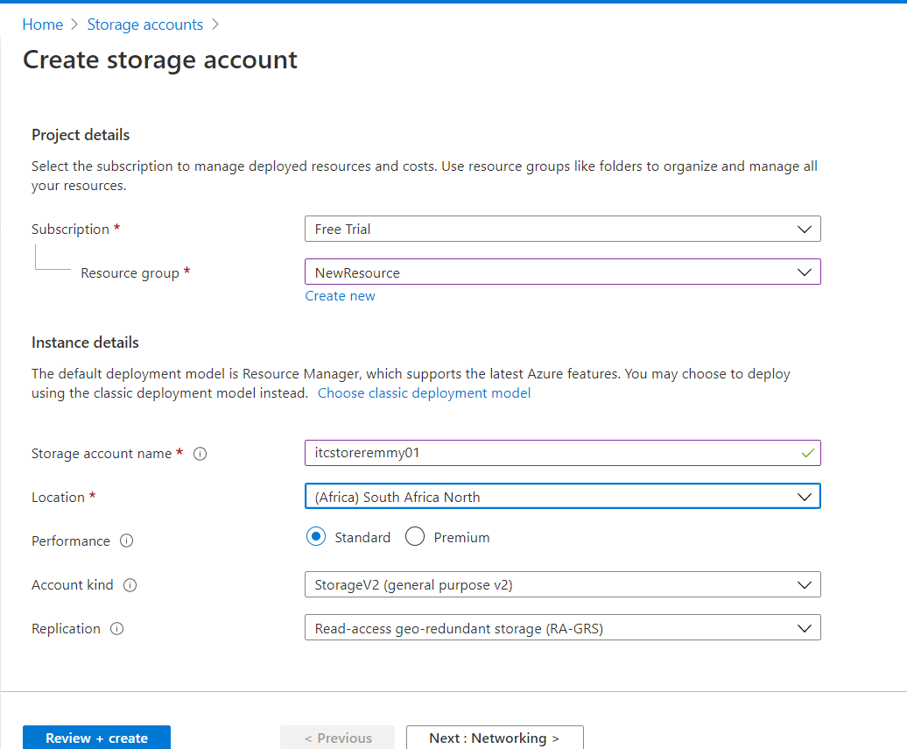Choose the Premium performance option
Viewport: 907px width, 749px height.
[x=415, y=536]
